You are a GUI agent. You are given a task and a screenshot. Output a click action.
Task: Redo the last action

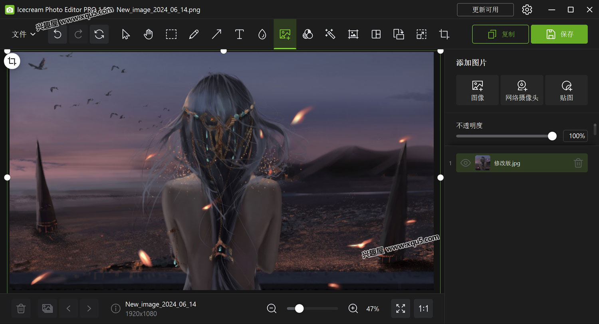coord(78,34)
